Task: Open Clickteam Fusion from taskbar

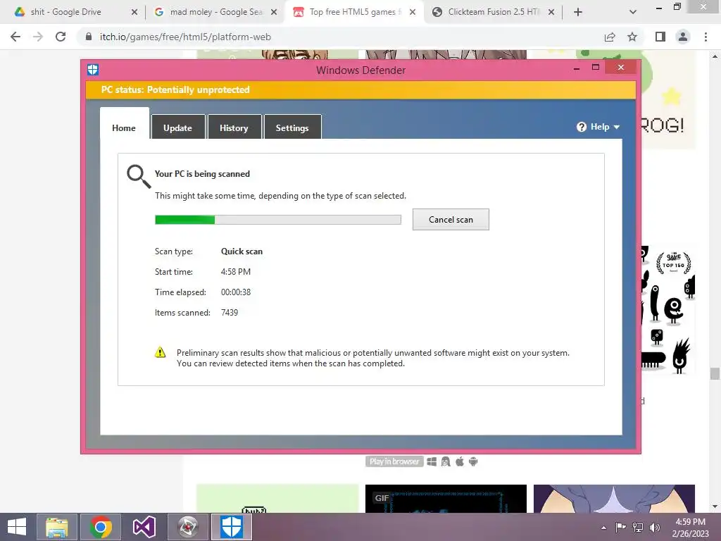Action: click(187, 527)
